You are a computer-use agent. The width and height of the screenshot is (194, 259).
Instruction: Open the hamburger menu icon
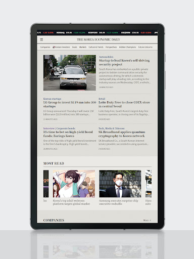41,39
